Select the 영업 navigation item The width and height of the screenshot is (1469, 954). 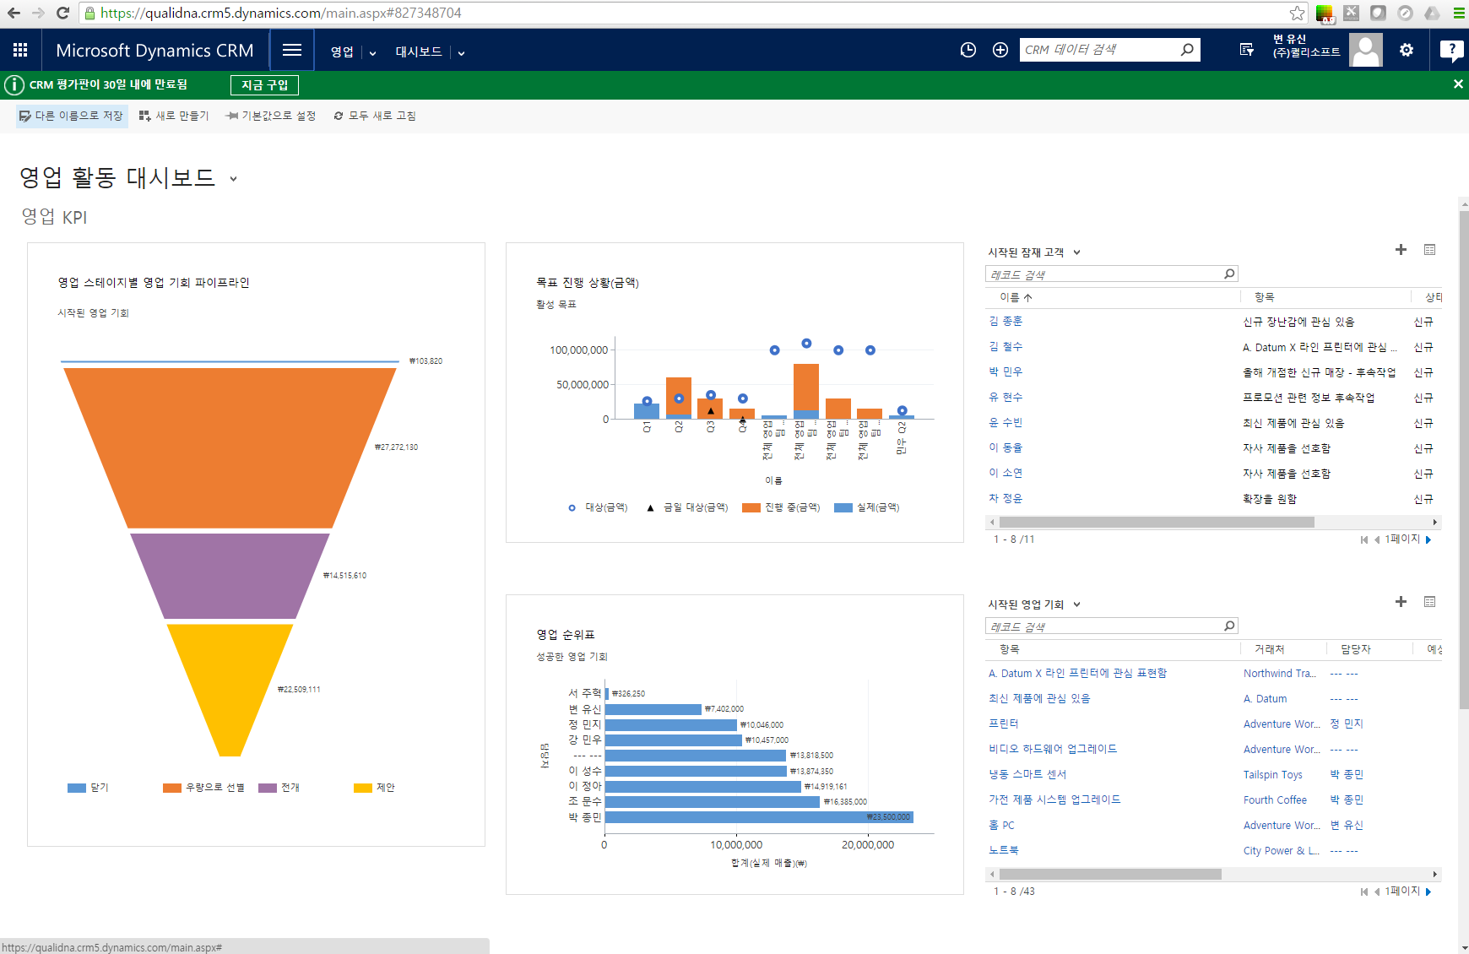pyautogui.click(x=342, y=51)
